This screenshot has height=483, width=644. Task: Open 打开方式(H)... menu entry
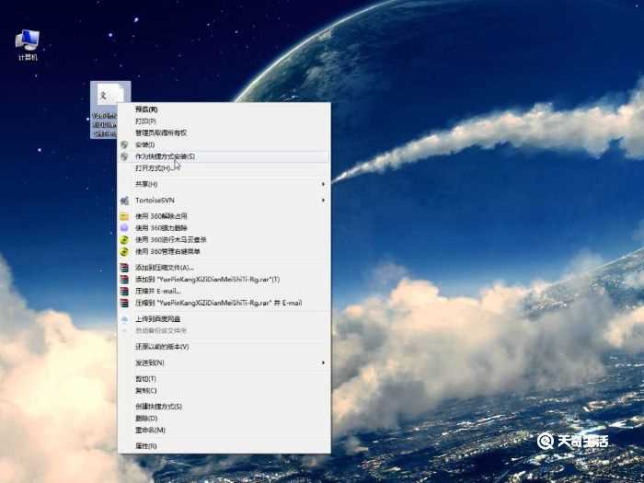coord(224,168)
